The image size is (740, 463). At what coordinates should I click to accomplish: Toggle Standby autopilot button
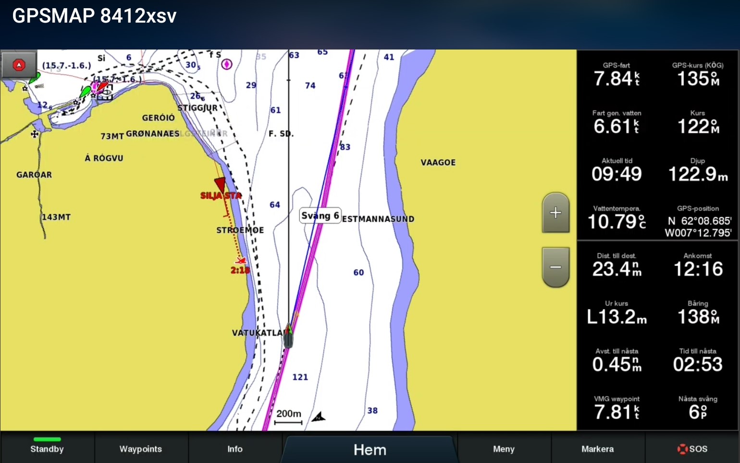pos(47,447)
